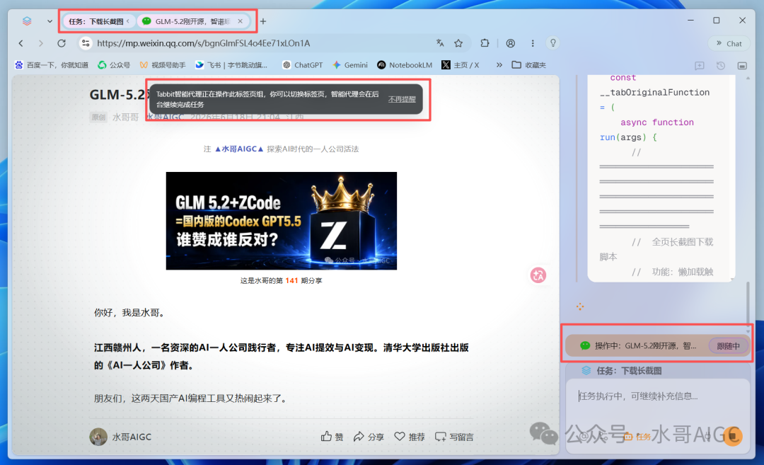The image size is (764, 465).
Task: Click the floating pink translate icon
Action: pos(538,275)
